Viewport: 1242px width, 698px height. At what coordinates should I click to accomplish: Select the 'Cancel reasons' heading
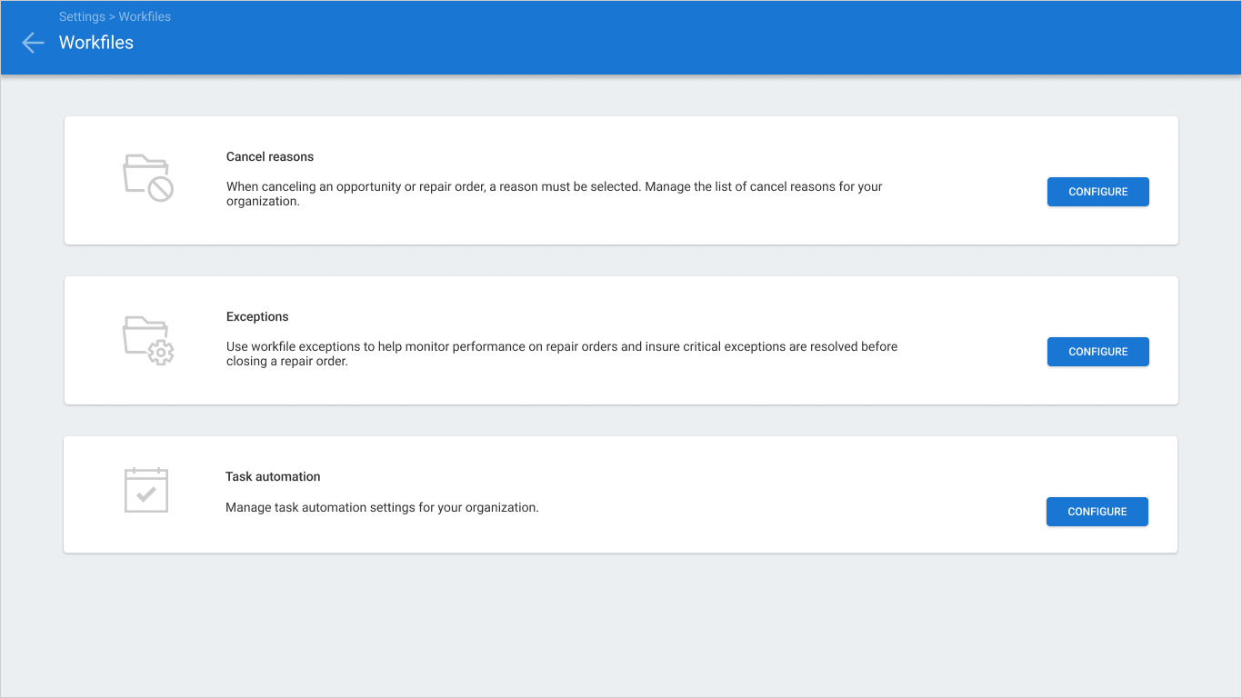coord(270,156)
